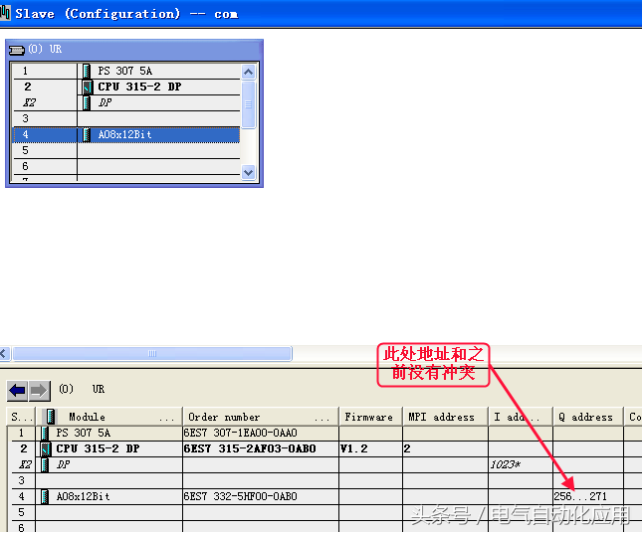Click the back navigation arrow in detail pane

(17, 390)
